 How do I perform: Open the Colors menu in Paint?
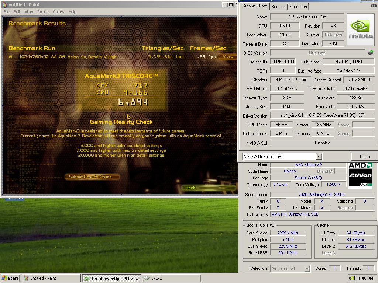point(58,12)
